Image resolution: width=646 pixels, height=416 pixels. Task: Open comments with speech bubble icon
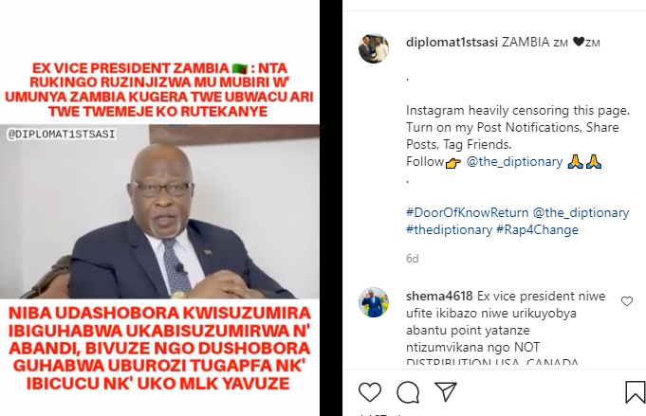tap(408, 392)
